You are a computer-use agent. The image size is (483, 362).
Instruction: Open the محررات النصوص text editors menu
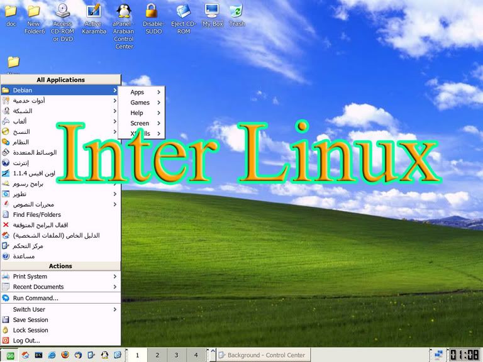(60, 204)
